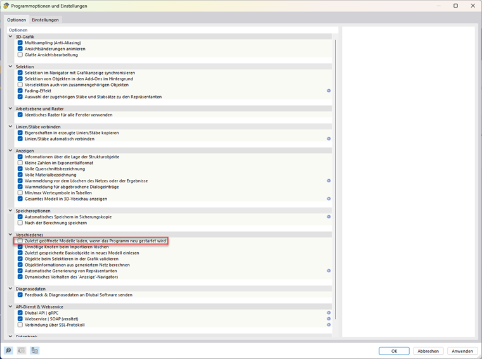Disable Dlubal API | gRPC checkbox
The height and width of the screenshot is (359, 482).
click(x=20, y=313)
